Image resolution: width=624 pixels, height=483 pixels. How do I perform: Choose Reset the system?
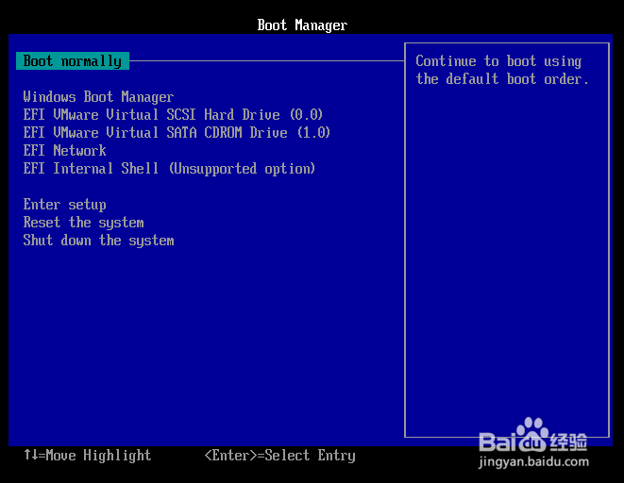84,223
